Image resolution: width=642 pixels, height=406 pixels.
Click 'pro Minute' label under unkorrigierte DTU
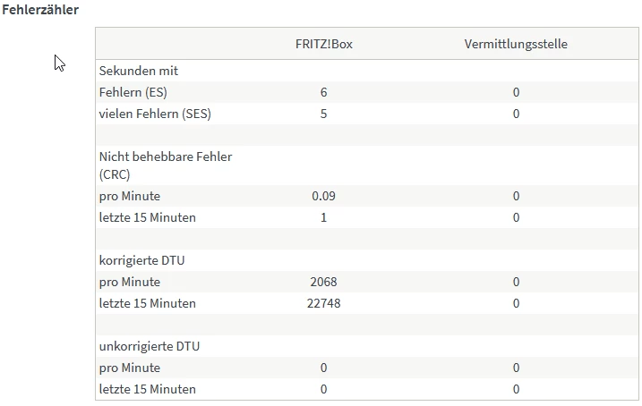(130, 368)
